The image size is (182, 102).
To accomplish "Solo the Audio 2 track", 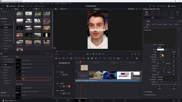I will pos(67,93).
